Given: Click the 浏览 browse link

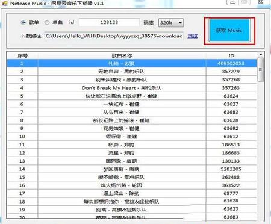Looking at the screenshot, I should pos(193,36).
